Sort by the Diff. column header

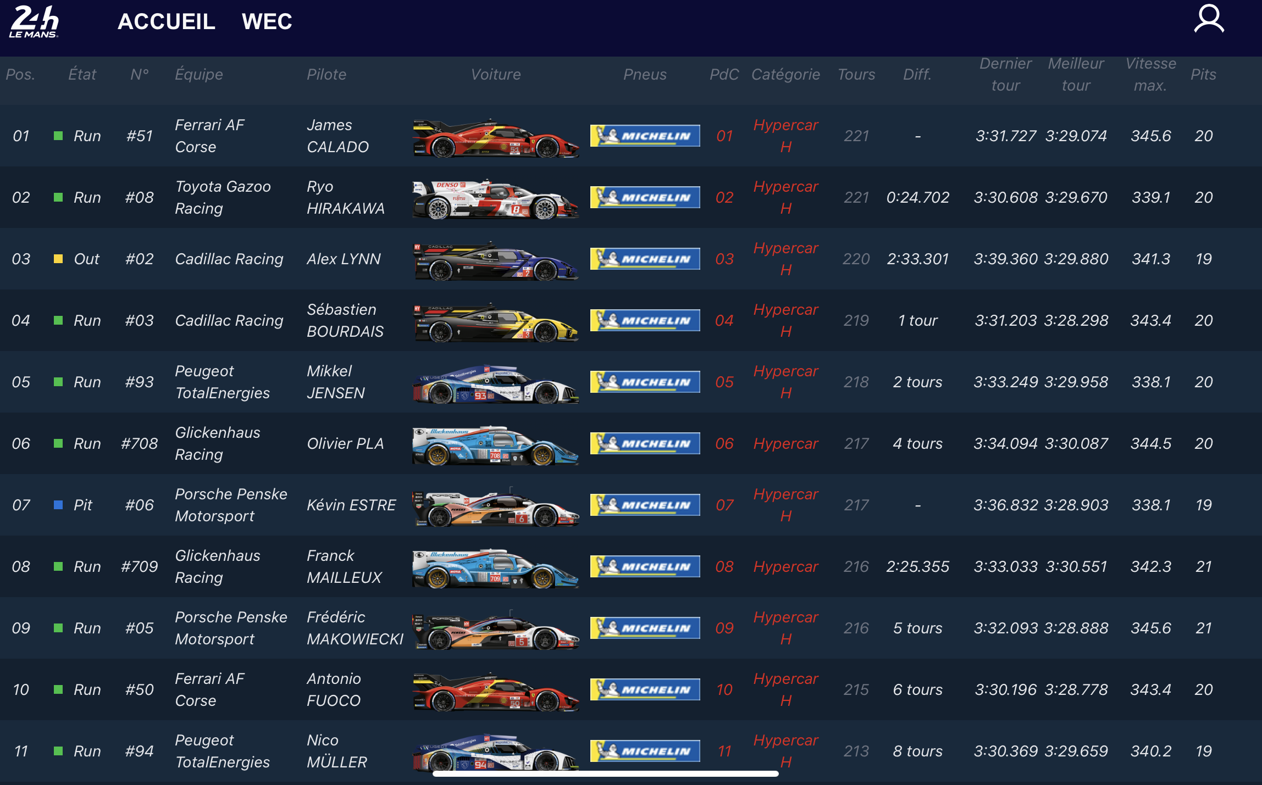[x=917, y=74]
